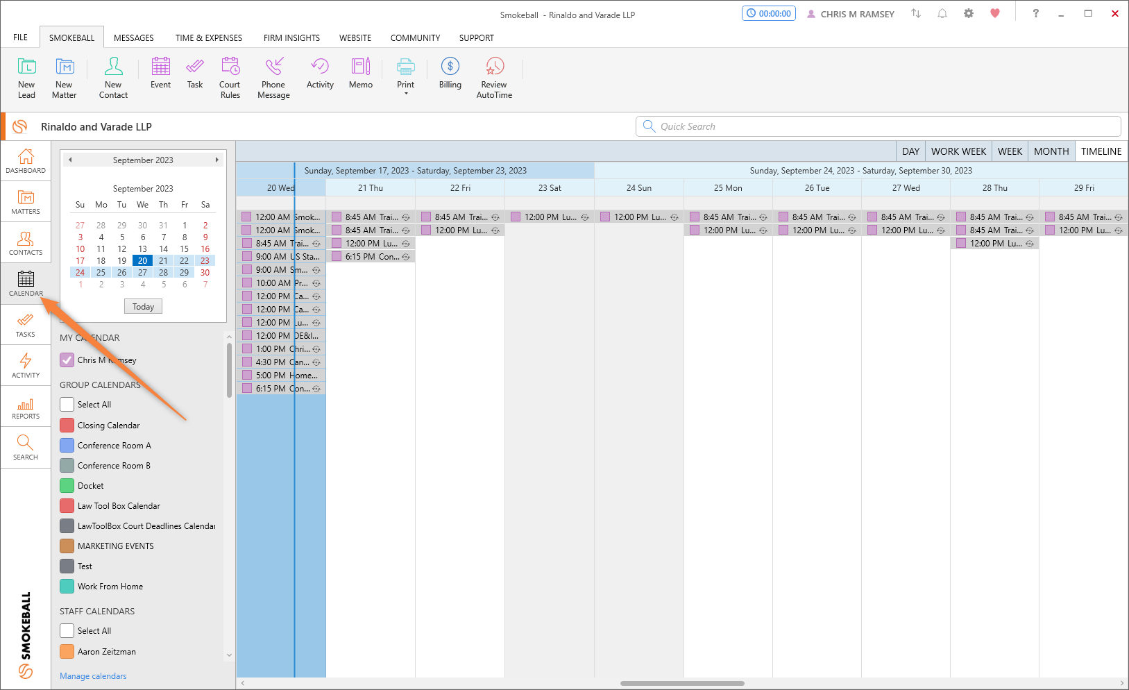Open the FILE menu
1129x690 pixels.
[21, 37]
